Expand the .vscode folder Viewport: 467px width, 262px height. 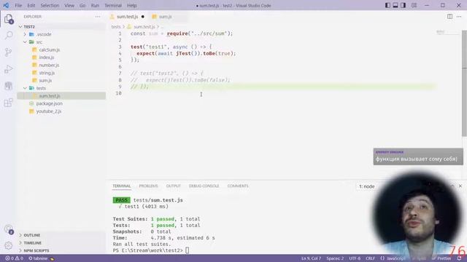coord(61,34)
